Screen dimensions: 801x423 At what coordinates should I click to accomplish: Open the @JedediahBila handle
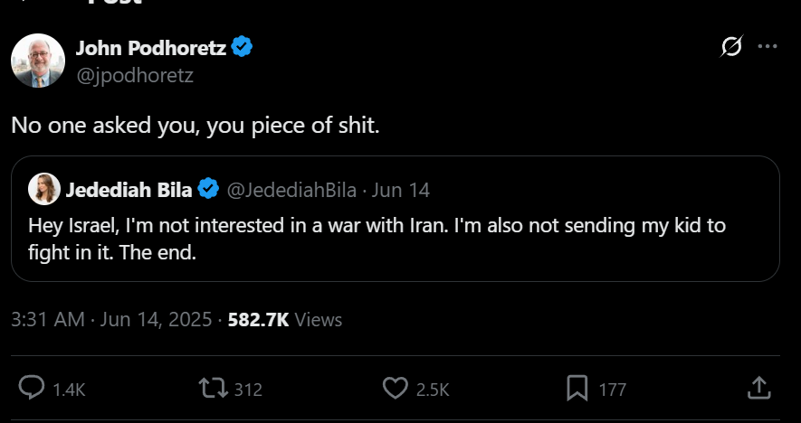(291, 190)
